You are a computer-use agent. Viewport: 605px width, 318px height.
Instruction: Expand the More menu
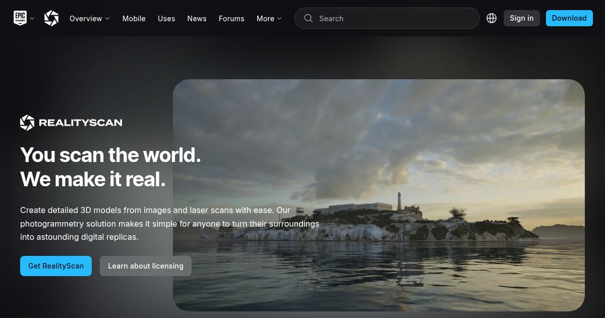[x=269, y=19]
